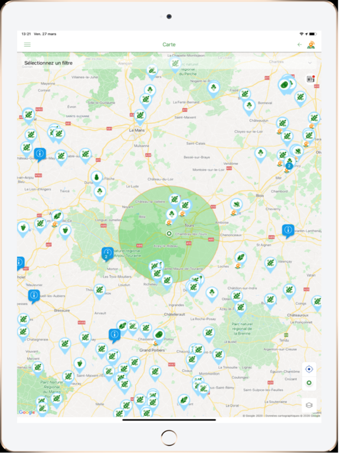Select lettuce pin above Châteaudun
This screenshot has width=340, height=454.
(249, 106)
